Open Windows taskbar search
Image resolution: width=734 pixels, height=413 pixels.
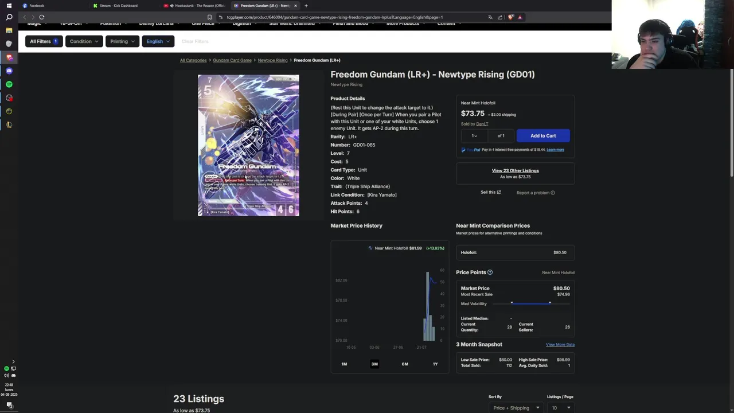pyautogui.click(x=9, y=17)
